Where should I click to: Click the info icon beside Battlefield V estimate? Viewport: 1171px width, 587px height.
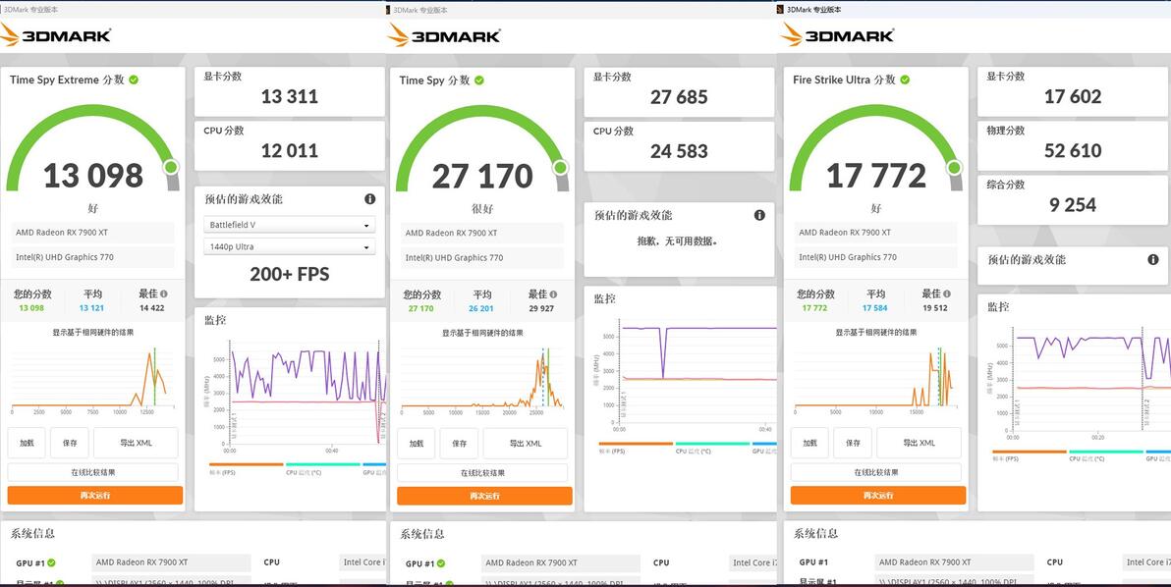[369, 199]
